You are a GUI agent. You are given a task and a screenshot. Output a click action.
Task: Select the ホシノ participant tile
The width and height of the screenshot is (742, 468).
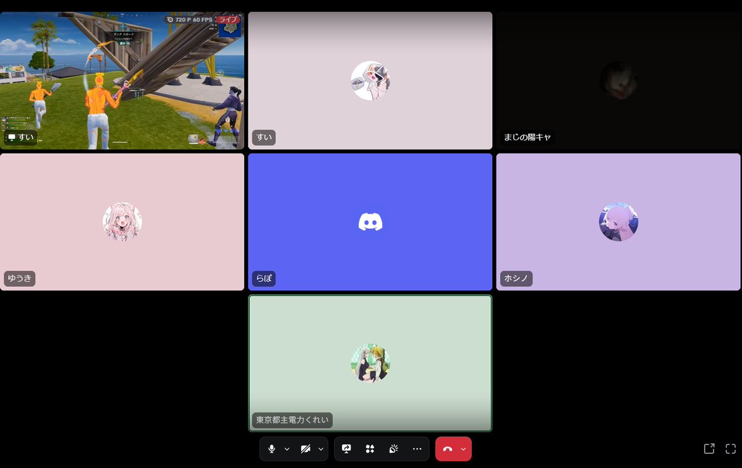[618, 222]
